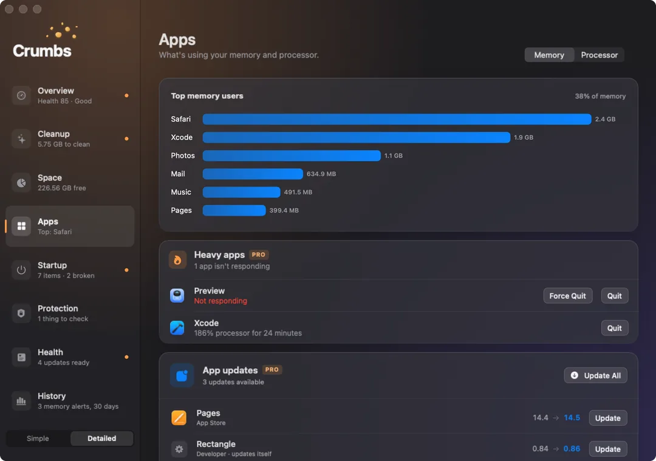
Task: Click the Protection shield icon
Action: click(21, 313)
